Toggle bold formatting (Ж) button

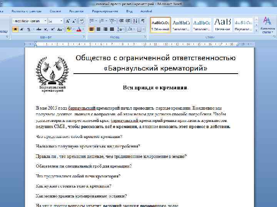(15, 29)
